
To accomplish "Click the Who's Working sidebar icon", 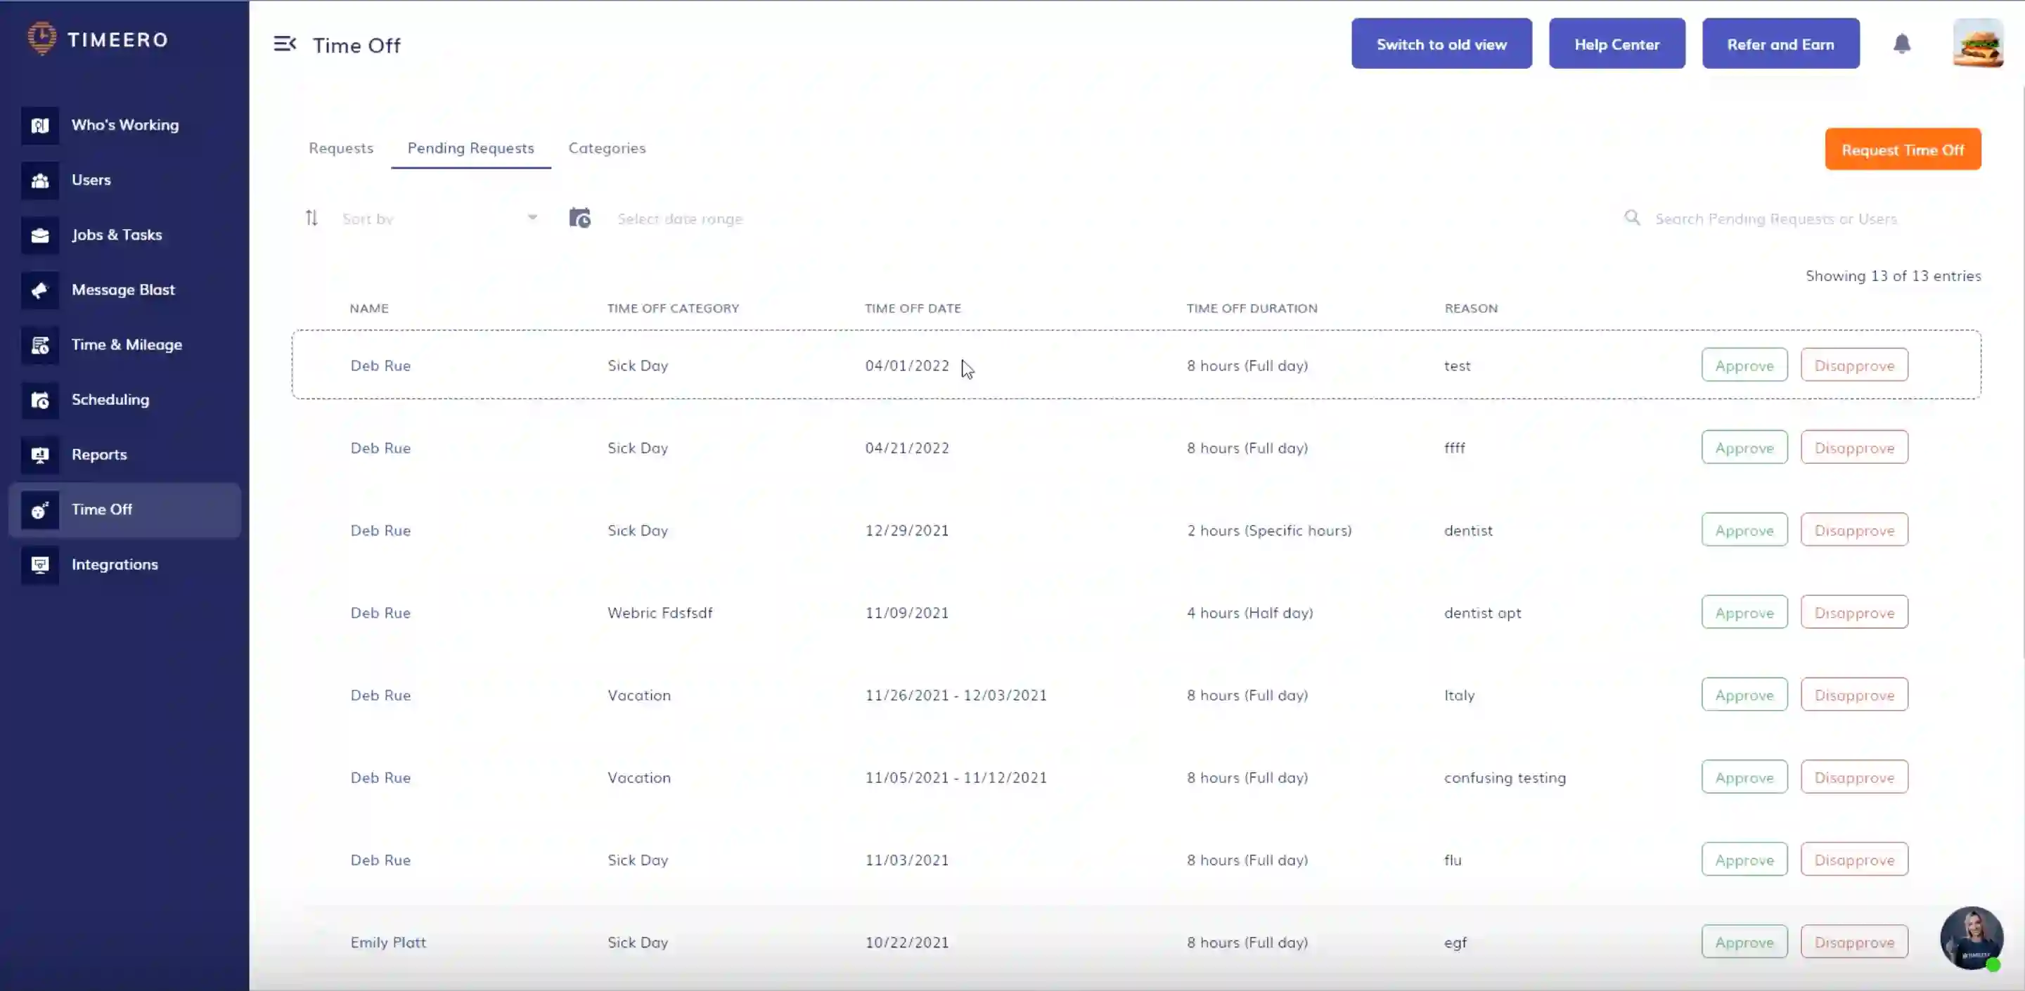I will click(x=40, y=126).
